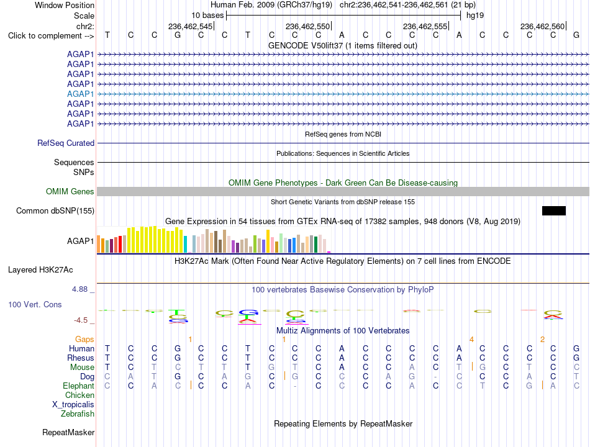Click the Mouse alignment row label
590x447 pixels.
click(x=82, y=368)
